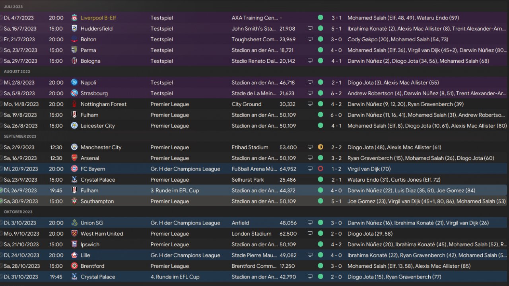The height and width of the screenshot is (286, 509).
Task: Click the TV icon on the Lille row
Action: coord(310,255)
